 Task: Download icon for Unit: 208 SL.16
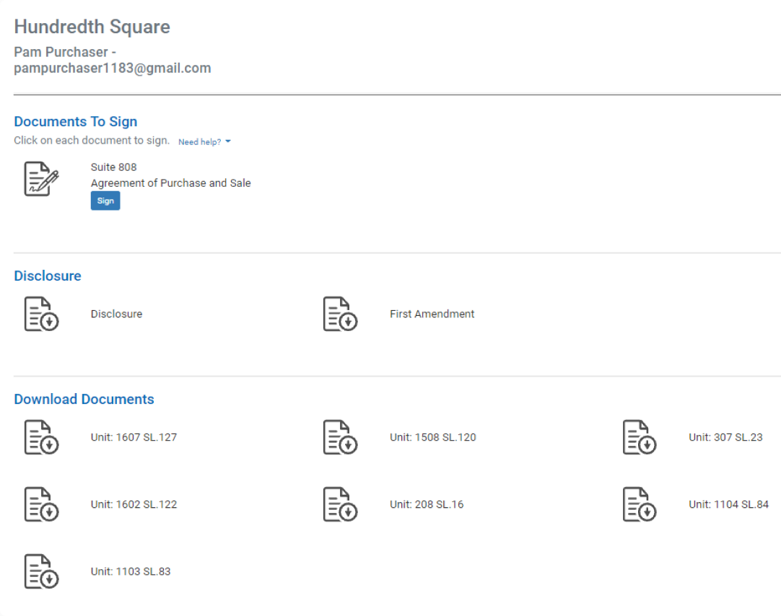point(340,504)
